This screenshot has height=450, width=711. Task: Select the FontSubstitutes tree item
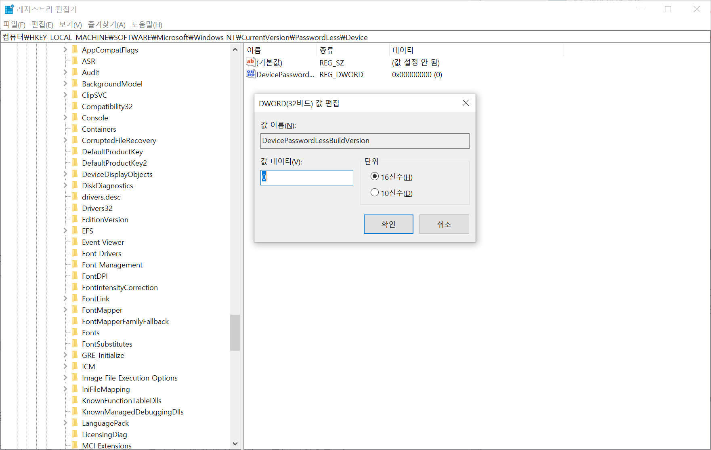(107, 344)
